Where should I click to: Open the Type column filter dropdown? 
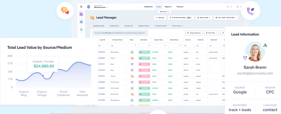click(x=132, y=46)
